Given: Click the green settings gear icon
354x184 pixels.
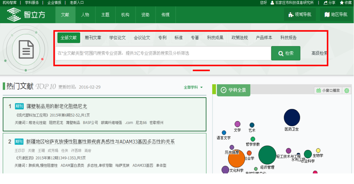Looking at the screenshot, I should pos(347,91).
